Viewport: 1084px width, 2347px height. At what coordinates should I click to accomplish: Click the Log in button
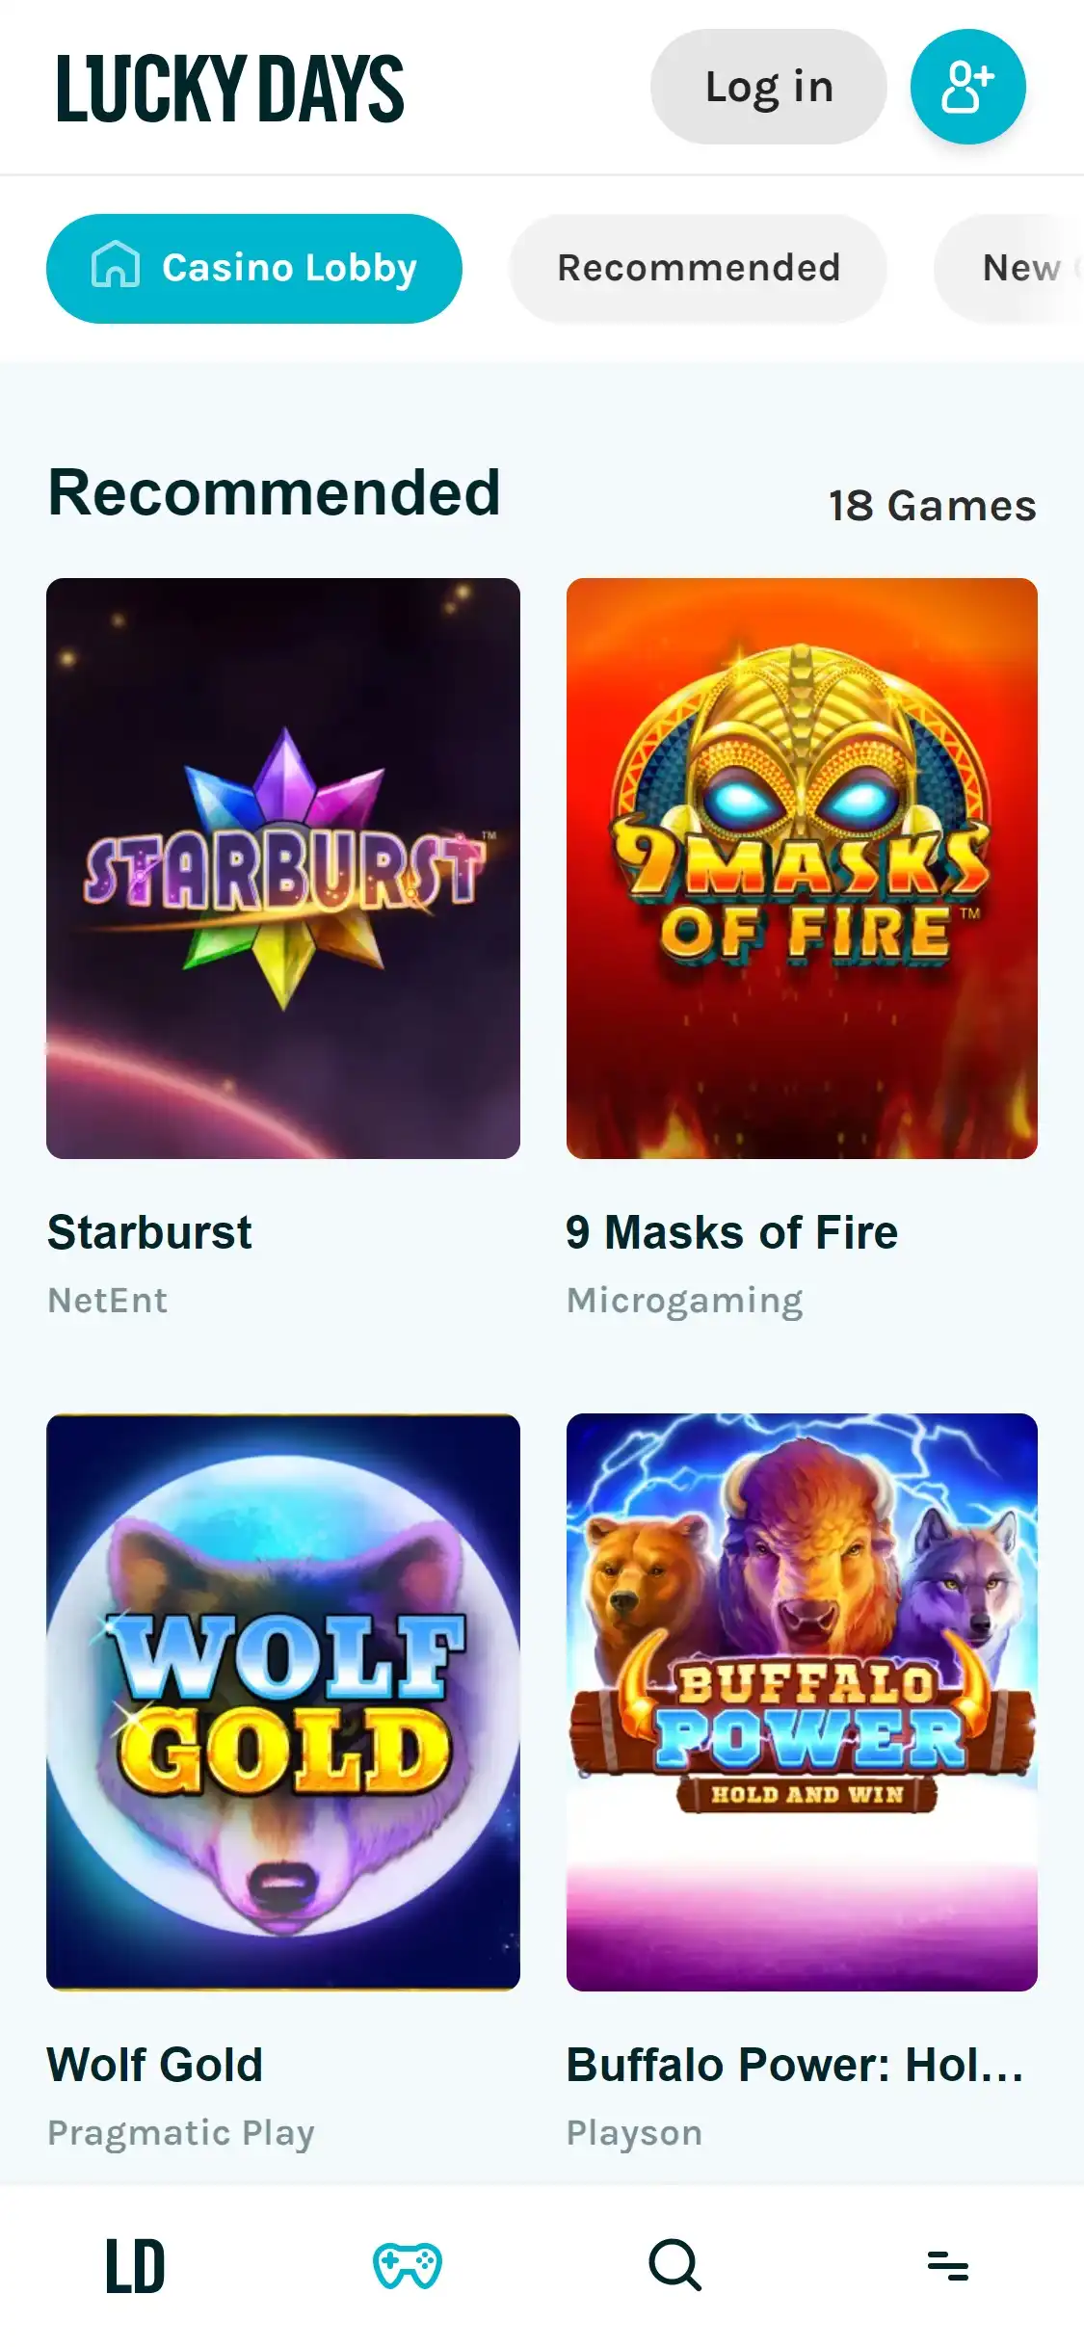[769, 87]
